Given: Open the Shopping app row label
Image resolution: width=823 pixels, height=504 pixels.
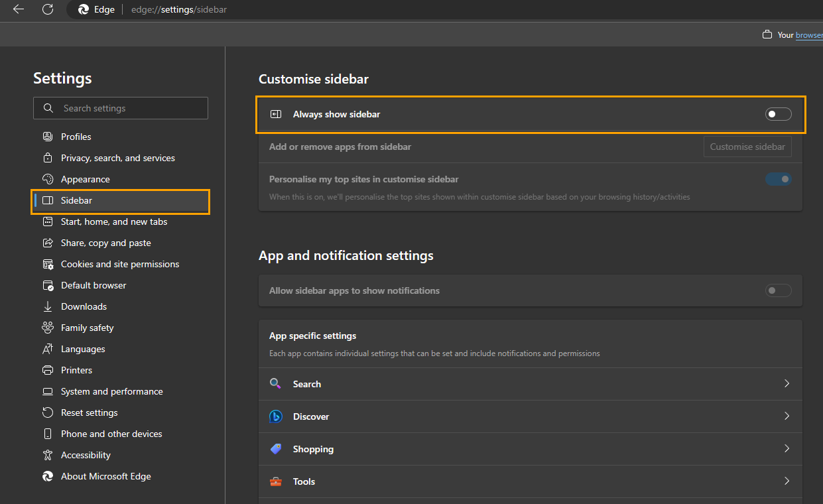Looking at the screenshot, I should pos(313,449).
